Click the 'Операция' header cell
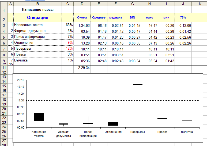 pos(37,18)
